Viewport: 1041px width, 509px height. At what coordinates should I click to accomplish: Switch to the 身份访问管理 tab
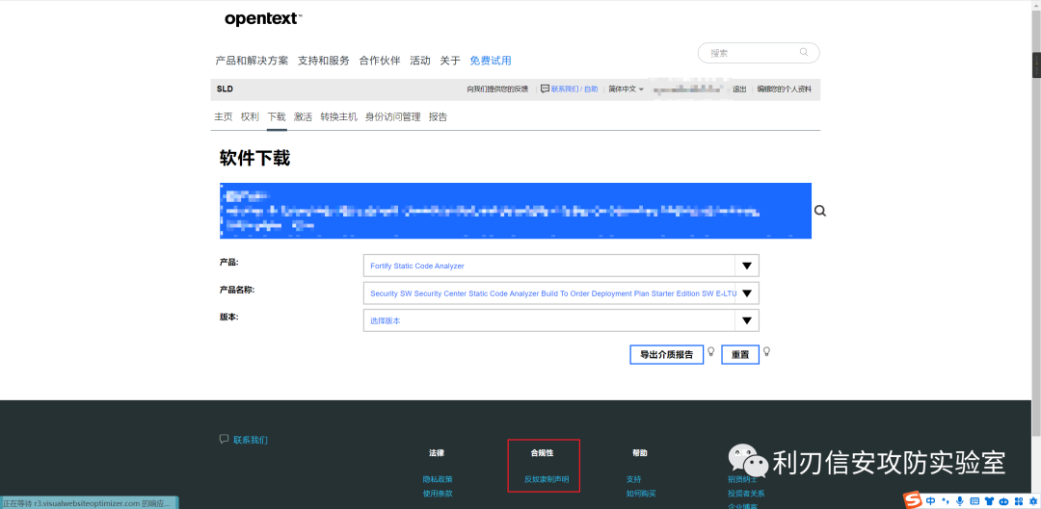(393, 116)
